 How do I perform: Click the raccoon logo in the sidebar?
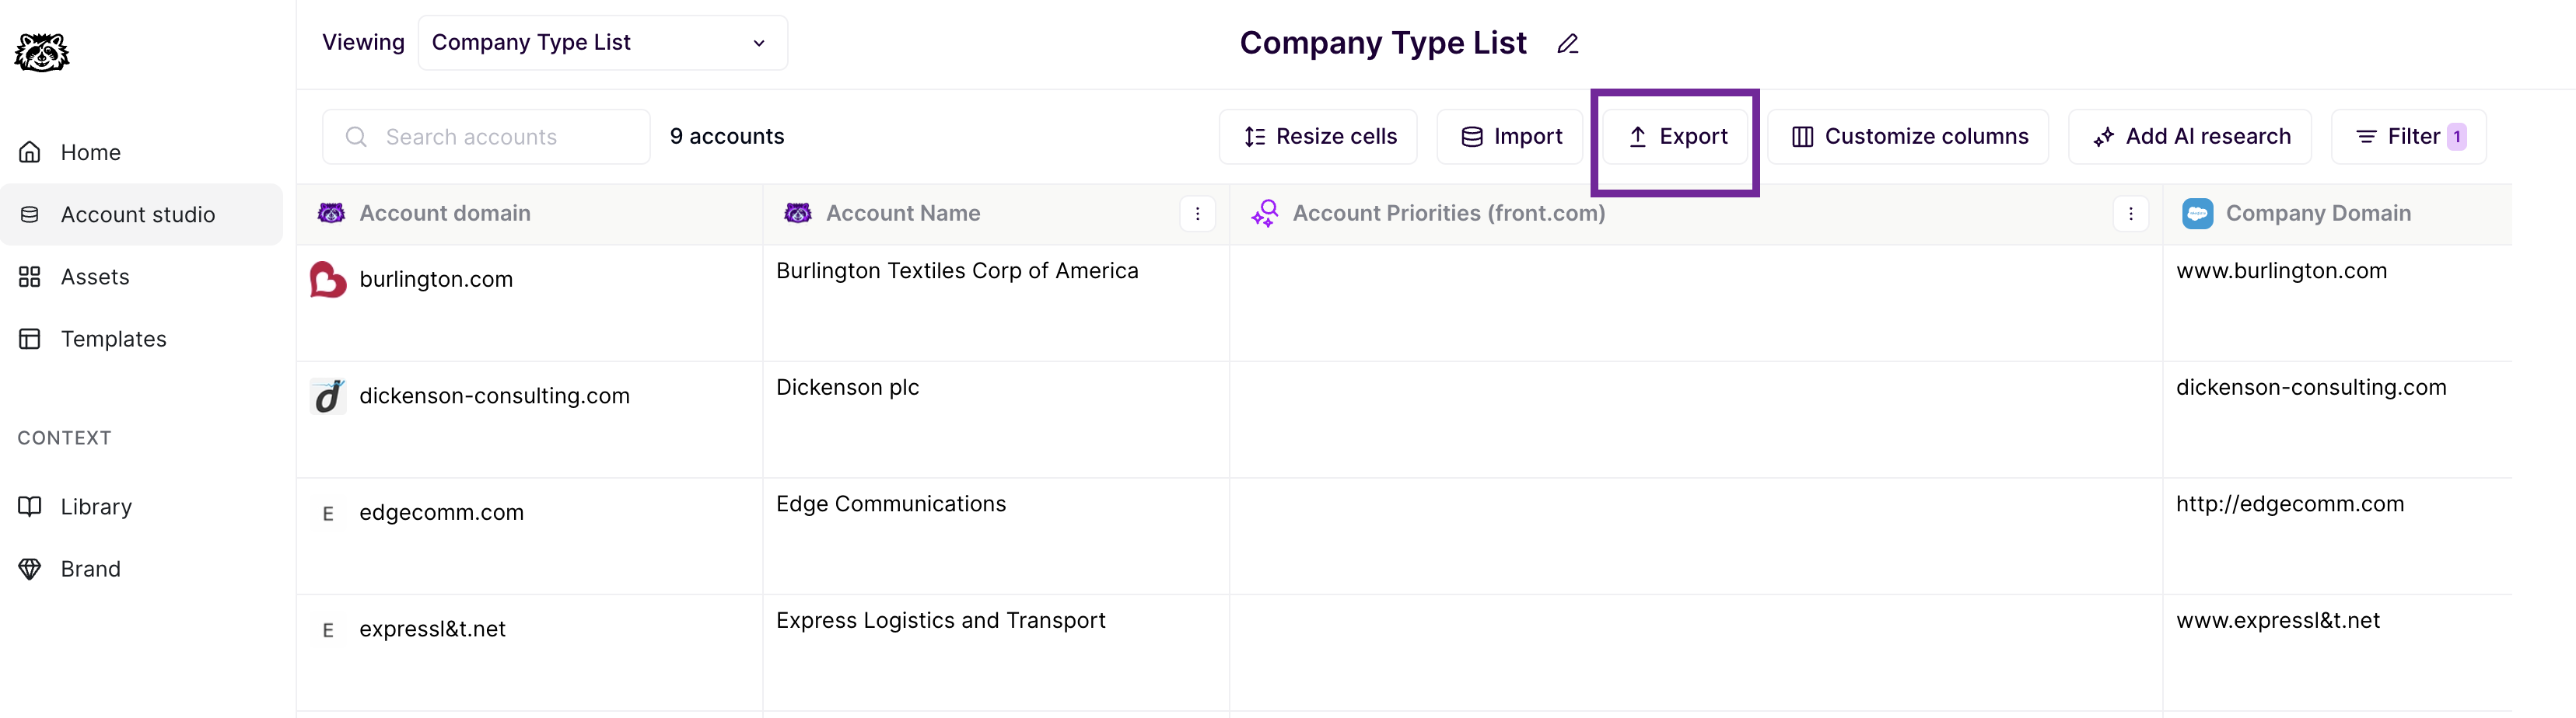[42, 52]
